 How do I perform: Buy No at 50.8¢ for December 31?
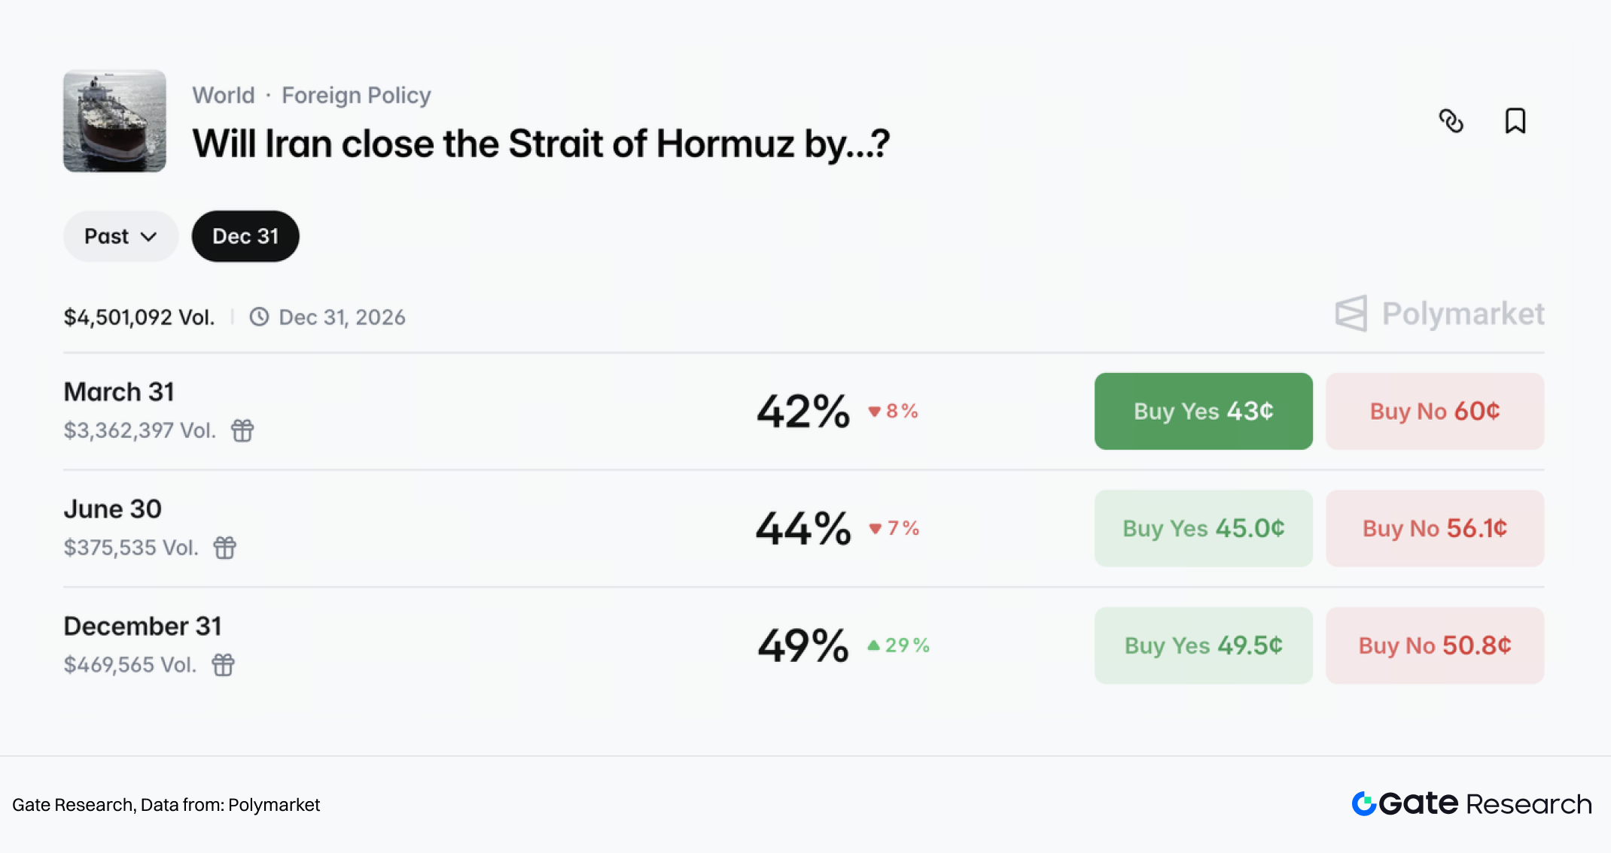pyautogui.click(x=1434, y=645)
